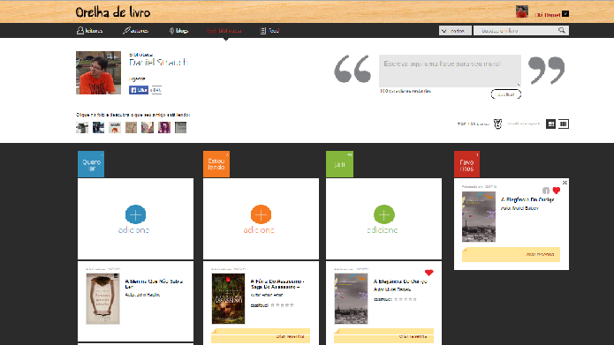Open A Fúria Do Assassino book cover
The height and width of the screenshot is (345, 614).
[x=228, y=299]
